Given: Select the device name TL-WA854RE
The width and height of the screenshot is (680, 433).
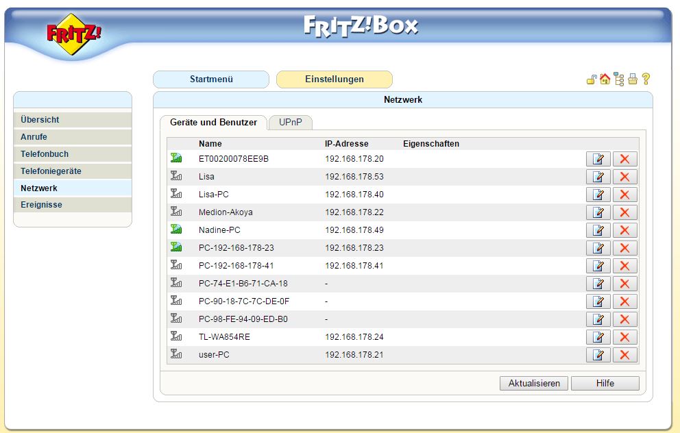Looking at the screenshot, I should click(x=224, y=337).
